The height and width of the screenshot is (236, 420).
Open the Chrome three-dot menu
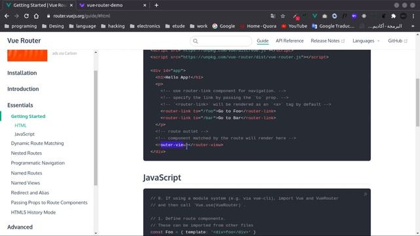click(413, 16)
